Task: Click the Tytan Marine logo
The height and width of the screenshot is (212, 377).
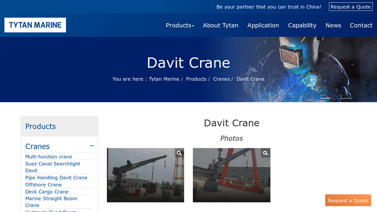Action: 35,25
